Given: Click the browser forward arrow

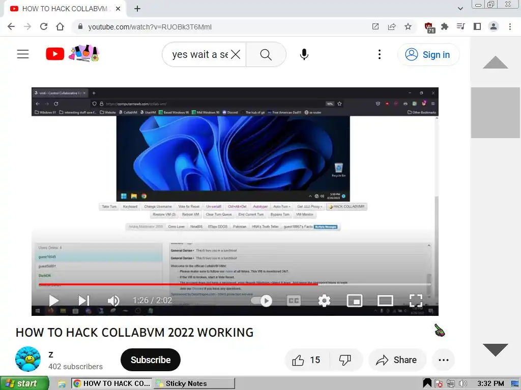Looking at the screenshot, I should pyautogui.click(x=27, y=26).
